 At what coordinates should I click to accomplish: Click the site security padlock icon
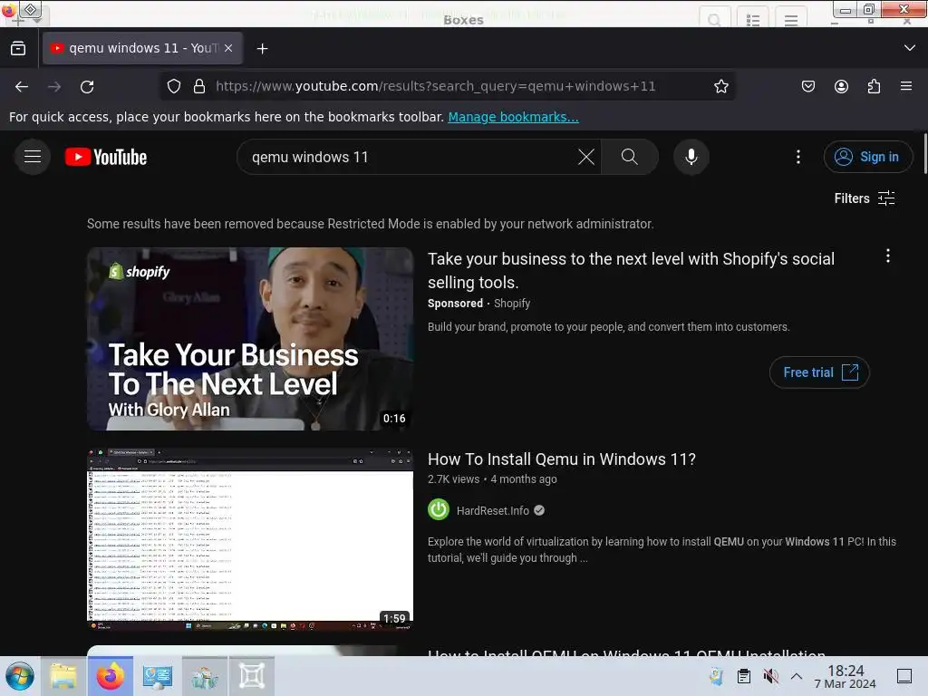tap(199, 86)
